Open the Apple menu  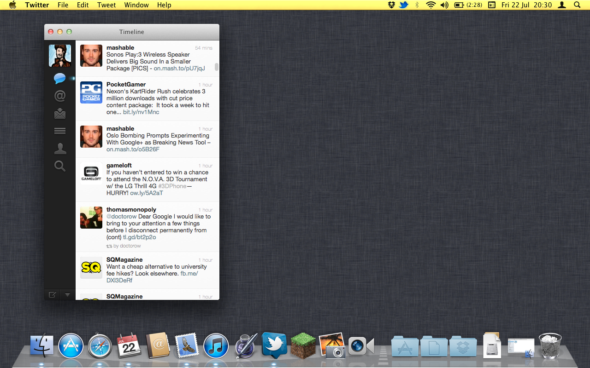[12, 5]
